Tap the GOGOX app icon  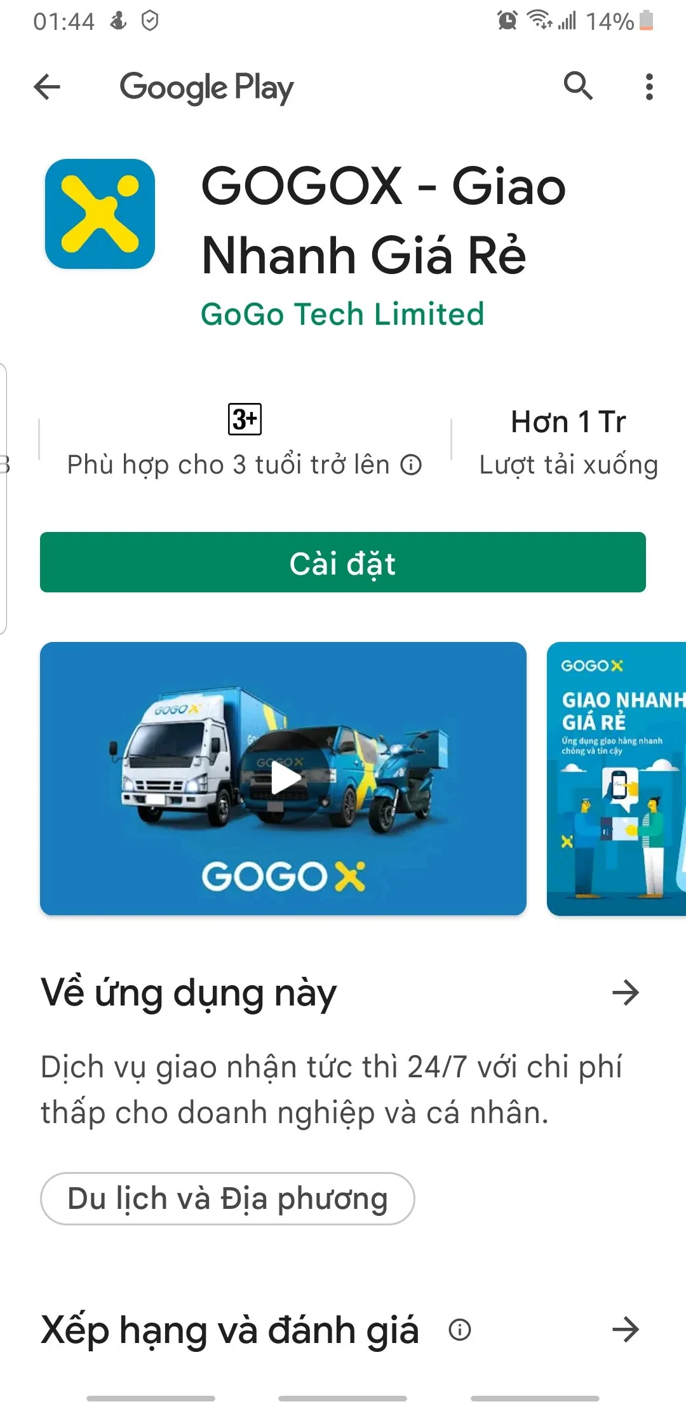click(x=100, y=214)
